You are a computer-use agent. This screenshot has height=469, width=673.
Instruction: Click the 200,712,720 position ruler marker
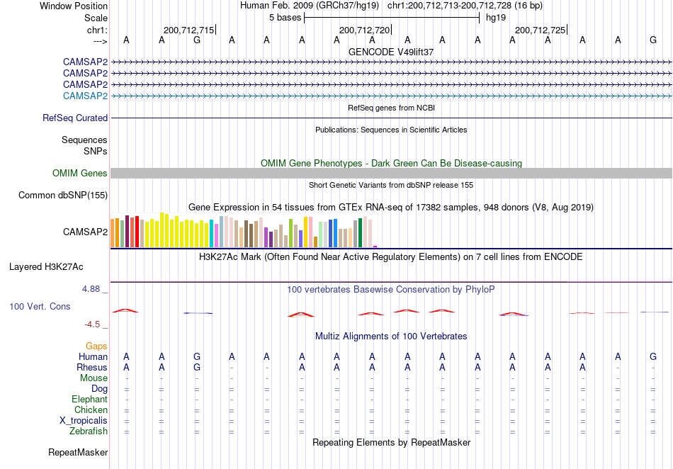pyautogui.click(x=366, y=30)
